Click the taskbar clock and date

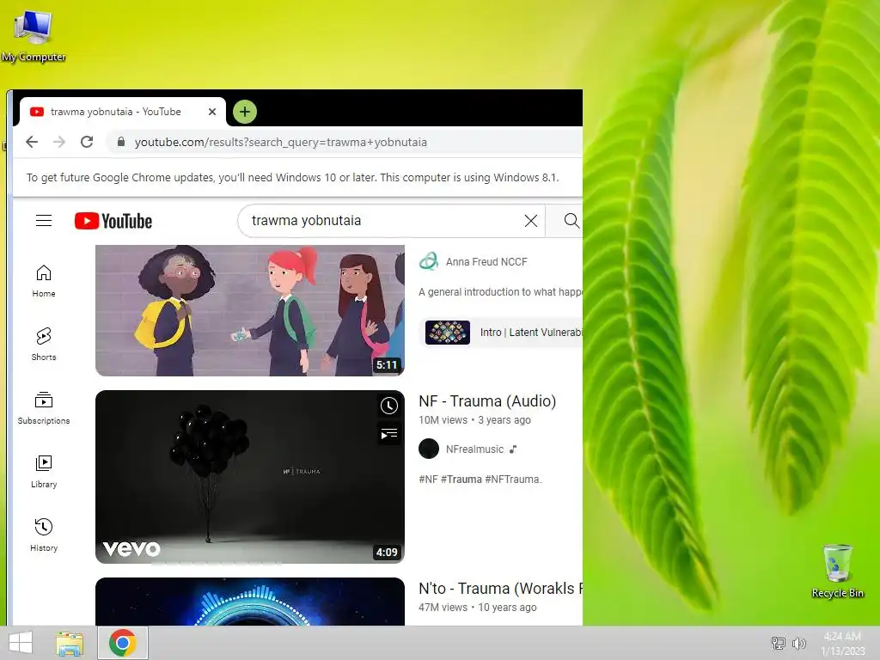(842, 644)
